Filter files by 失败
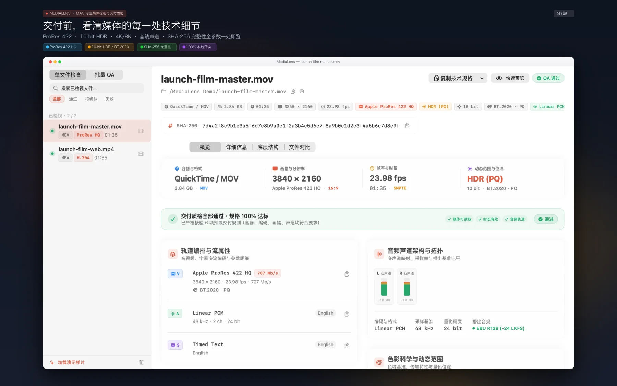The height and width of the screenshot is (386, 617). [x=109, y=99]
